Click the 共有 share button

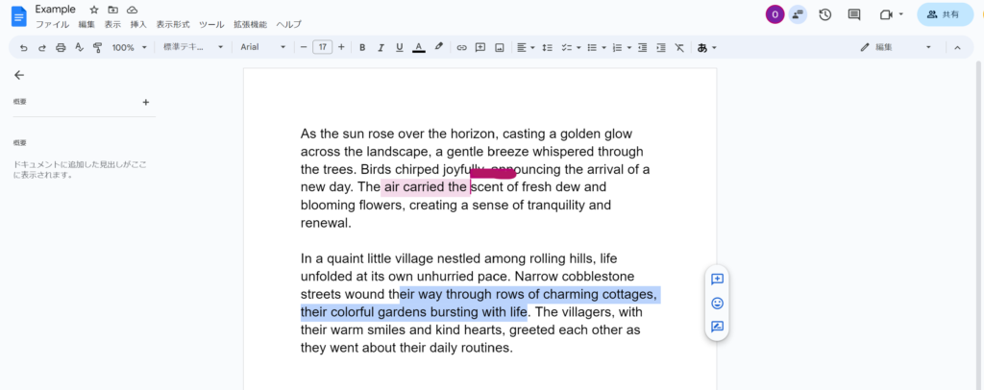coord(944,14)
